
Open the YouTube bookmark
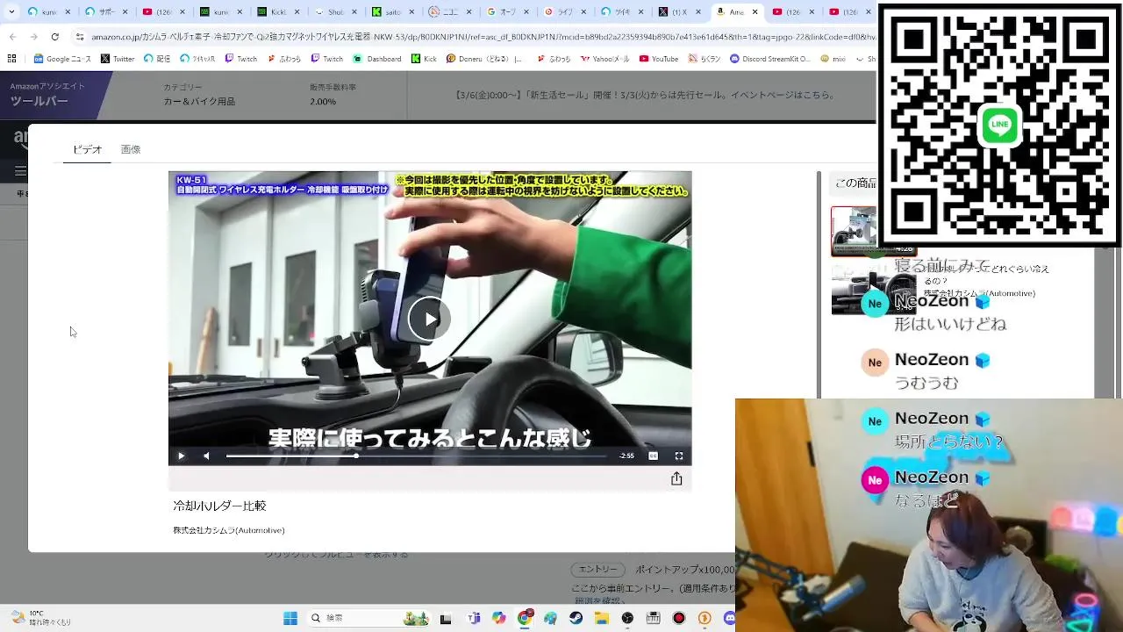(658, 59)
